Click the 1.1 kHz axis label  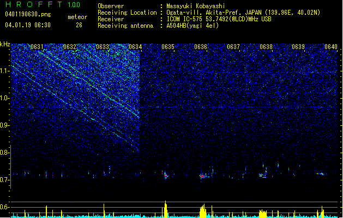[5, 71]
